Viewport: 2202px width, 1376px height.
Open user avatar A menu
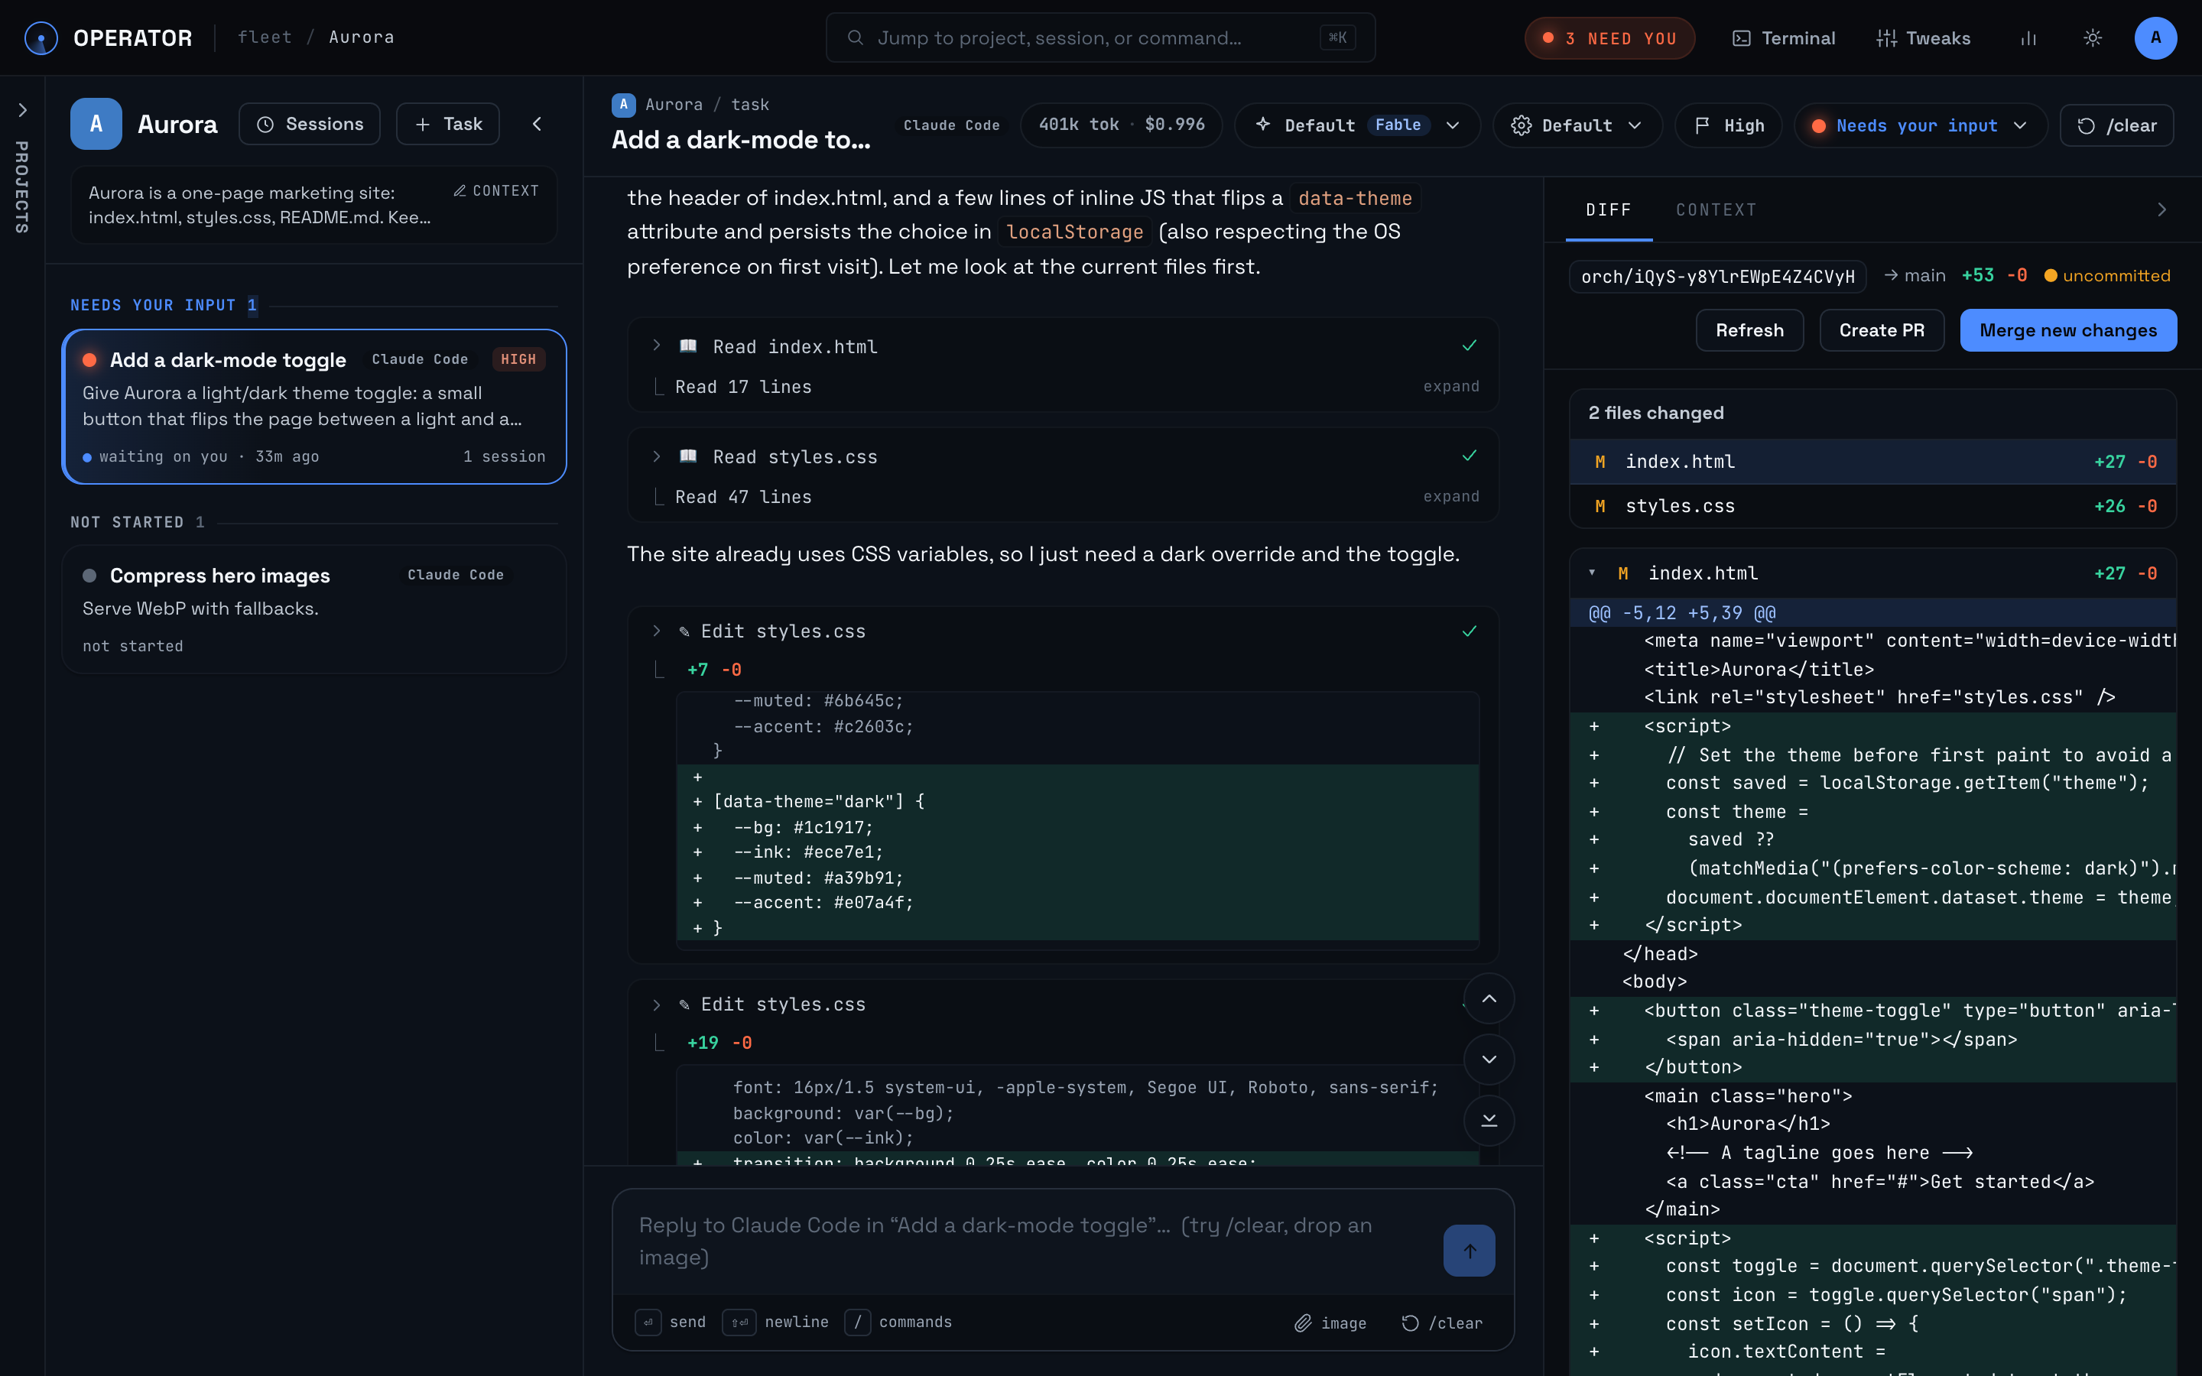2155,38
